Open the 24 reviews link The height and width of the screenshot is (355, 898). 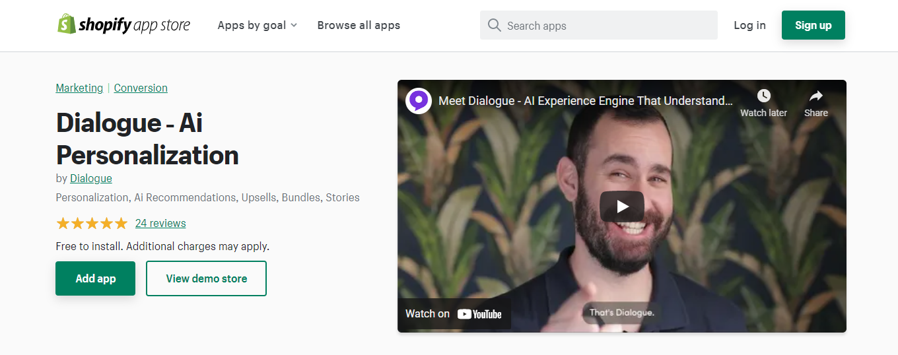tap(160, 223)
